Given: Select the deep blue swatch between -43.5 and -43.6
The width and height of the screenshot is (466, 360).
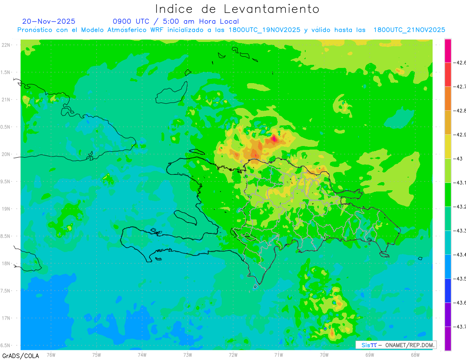Looking at the screenshot, I should click(448, 290).
